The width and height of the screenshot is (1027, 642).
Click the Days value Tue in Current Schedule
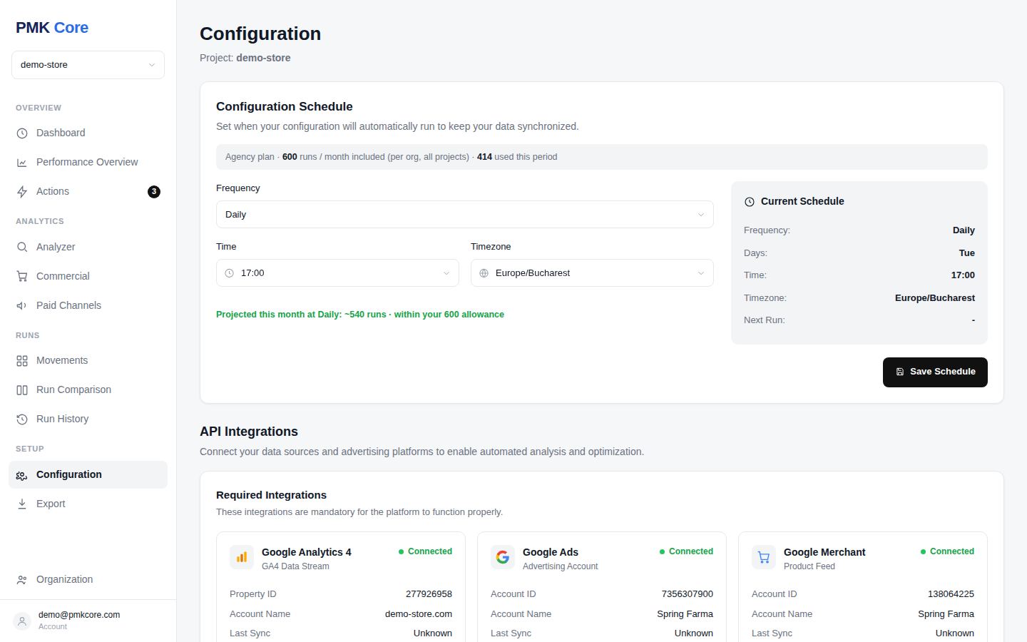966,253
